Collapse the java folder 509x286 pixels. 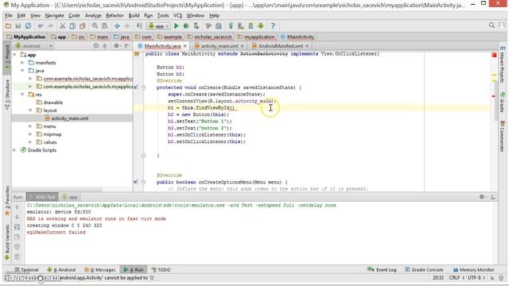(22, 71)
